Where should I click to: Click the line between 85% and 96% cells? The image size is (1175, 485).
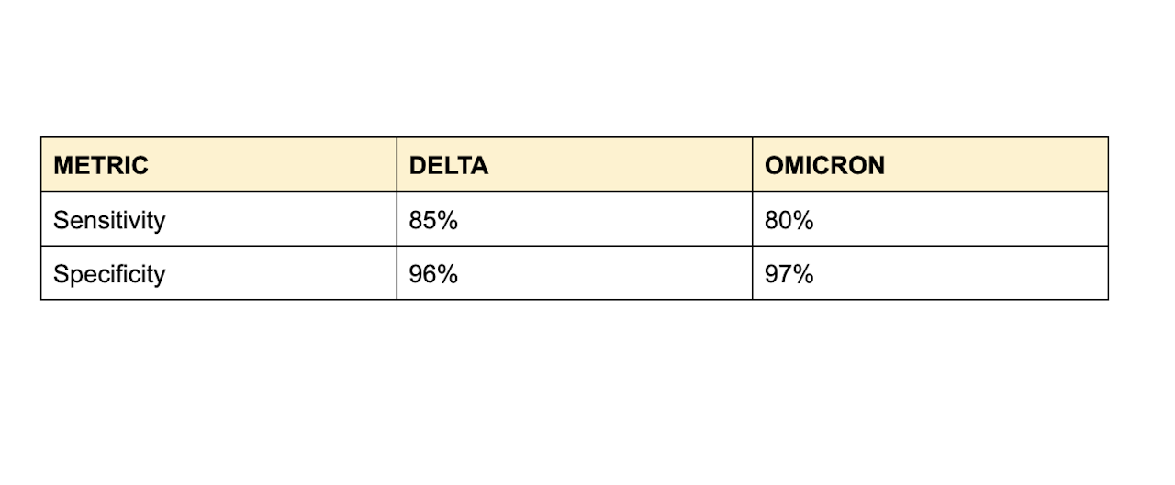click(x=575, y=245)
